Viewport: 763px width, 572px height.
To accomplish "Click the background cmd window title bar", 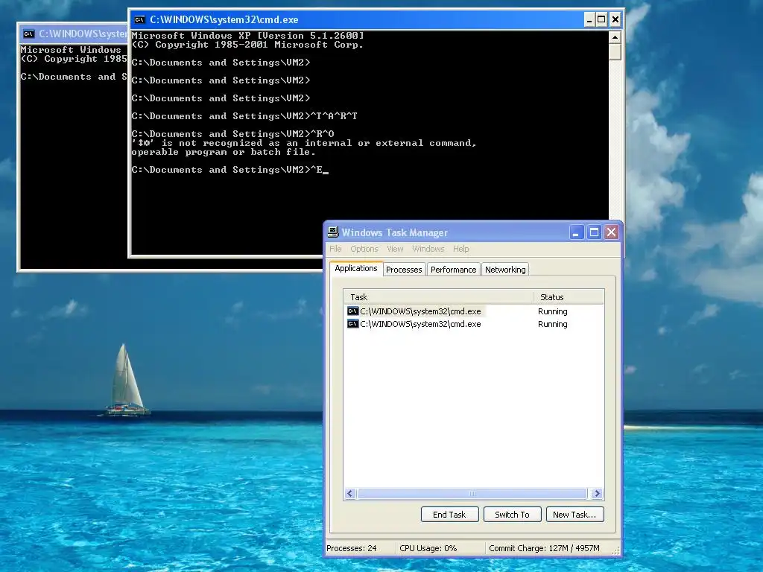I will pos(73,34).
